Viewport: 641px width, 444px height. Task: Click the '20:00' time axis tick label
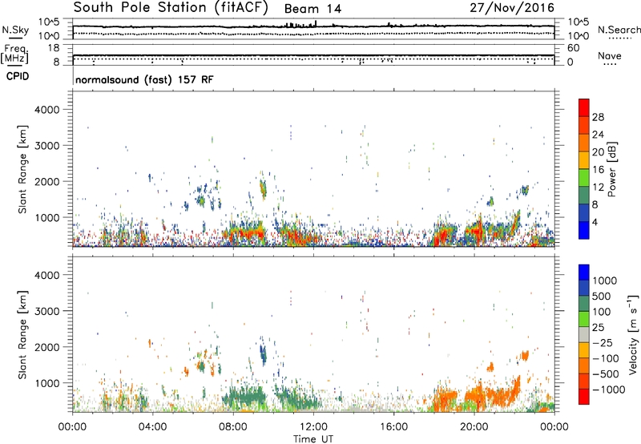point(474,427)
